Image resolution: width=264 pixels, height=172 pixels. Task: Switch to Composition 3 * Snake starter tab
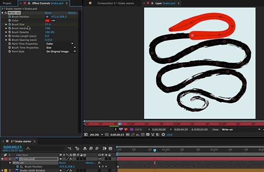(x=116, y=3)
